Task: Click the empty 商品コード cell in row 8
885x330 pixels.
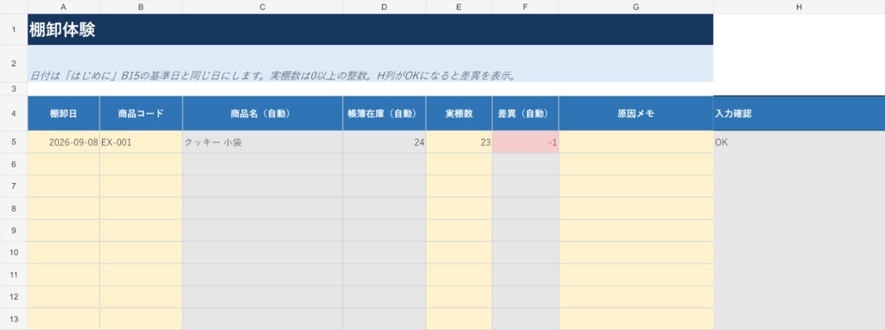Action: (x=141, y=208)
